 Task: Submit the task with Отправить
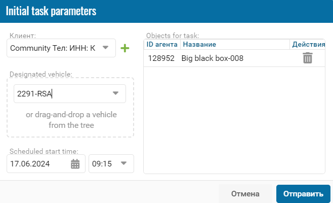pyautogui.click(x=303, y=194)
